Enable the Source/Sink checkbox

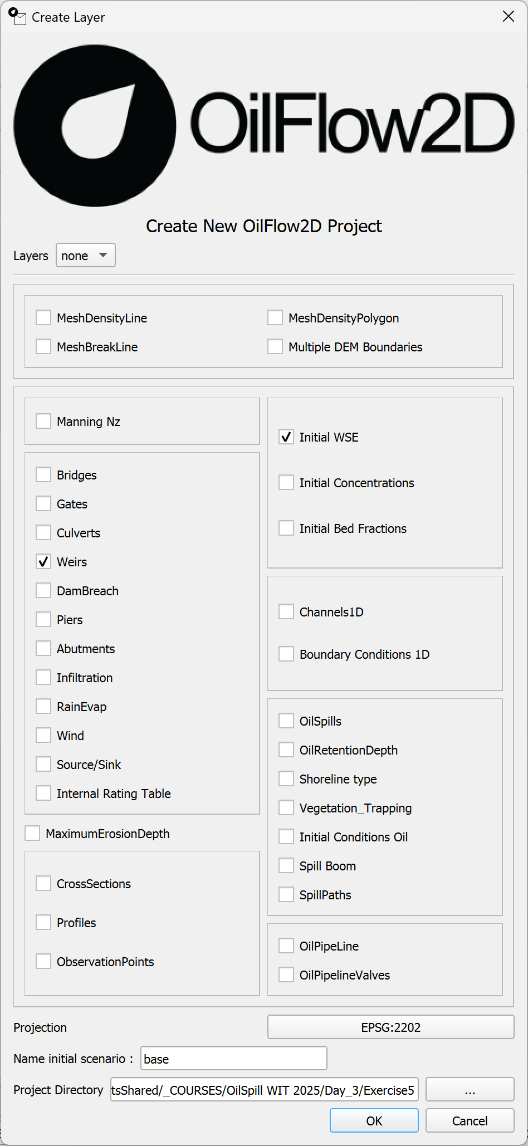point(43,765)
